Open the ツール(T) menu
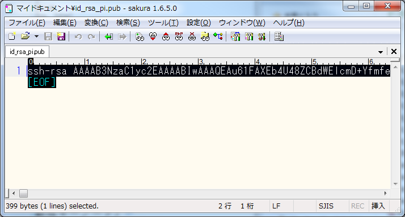The image size is (405, 217). (163, 23)
